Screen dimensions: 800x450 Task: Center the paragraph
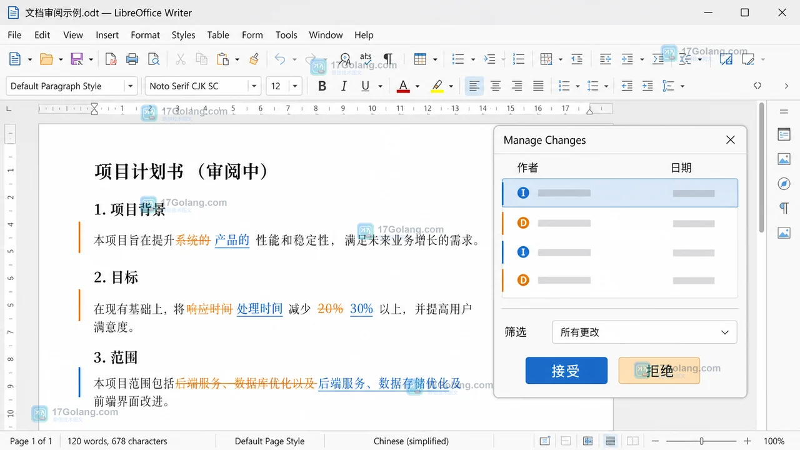pos(496,86)
